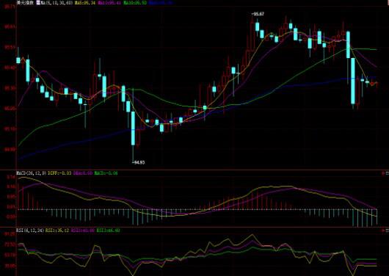Click the yellow RSI1 value label
The width and height of the screenshot is (389, 276).
tap(57, 230)
